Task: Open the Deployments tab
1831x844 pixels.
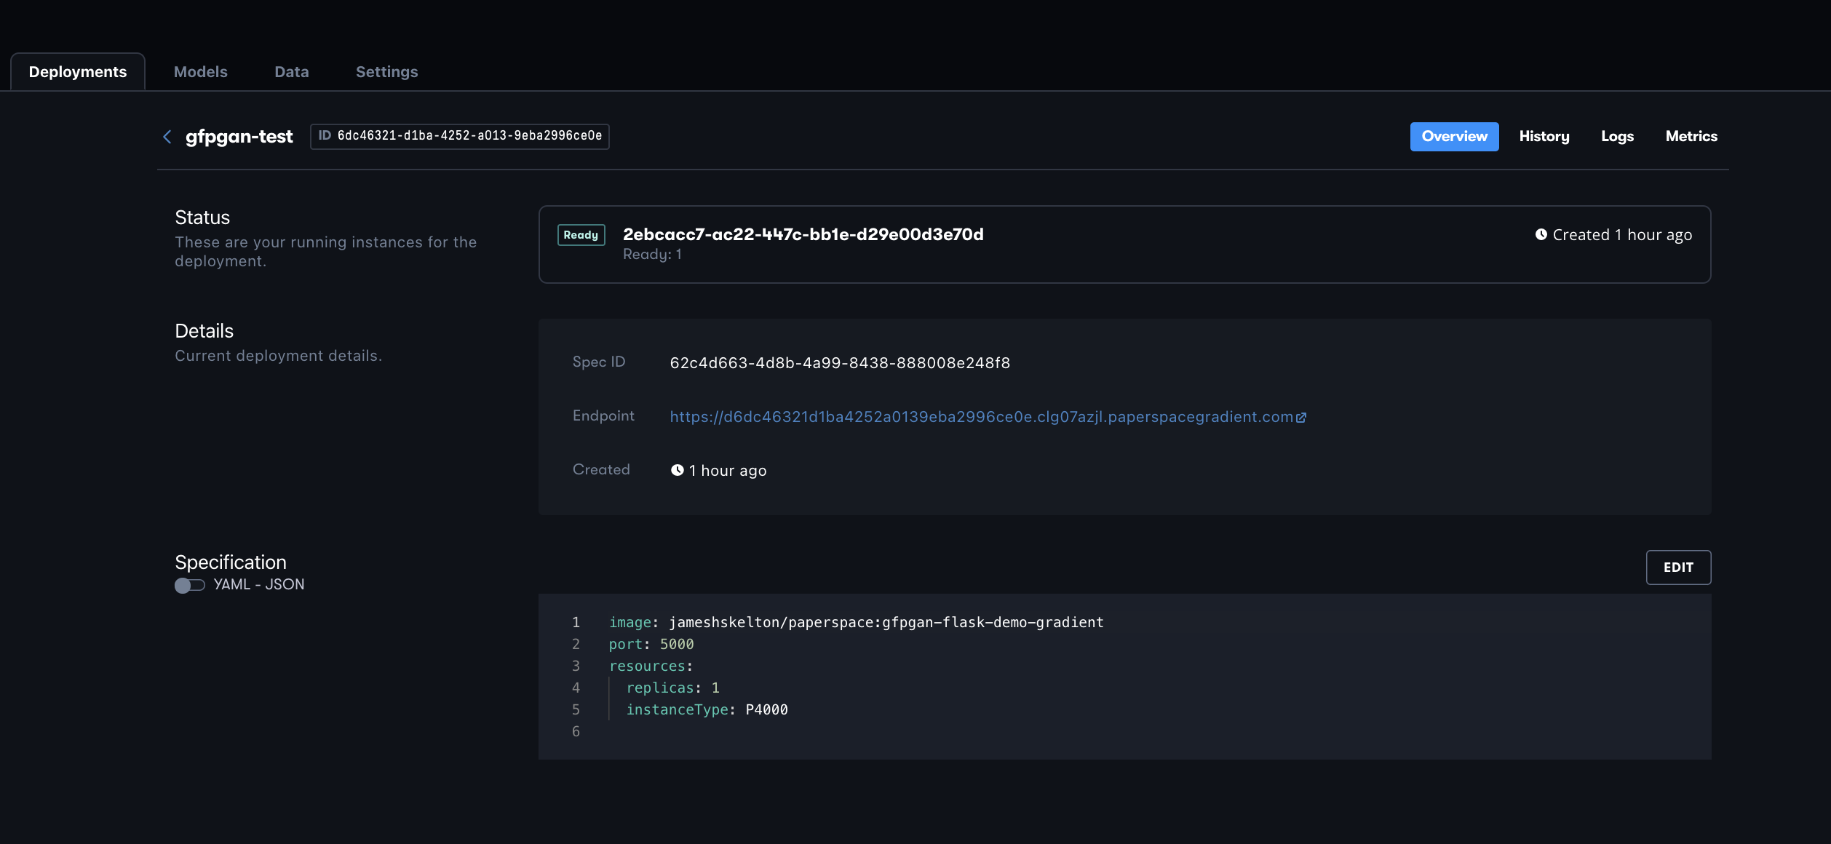Action: (77, 72)
